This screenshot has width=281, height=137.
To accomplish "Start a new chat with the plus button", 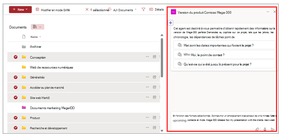I will [170, 23].
